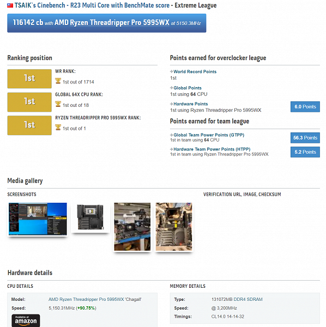Open the DDR4 SDRAM memory type link

(x=248, y=299)
